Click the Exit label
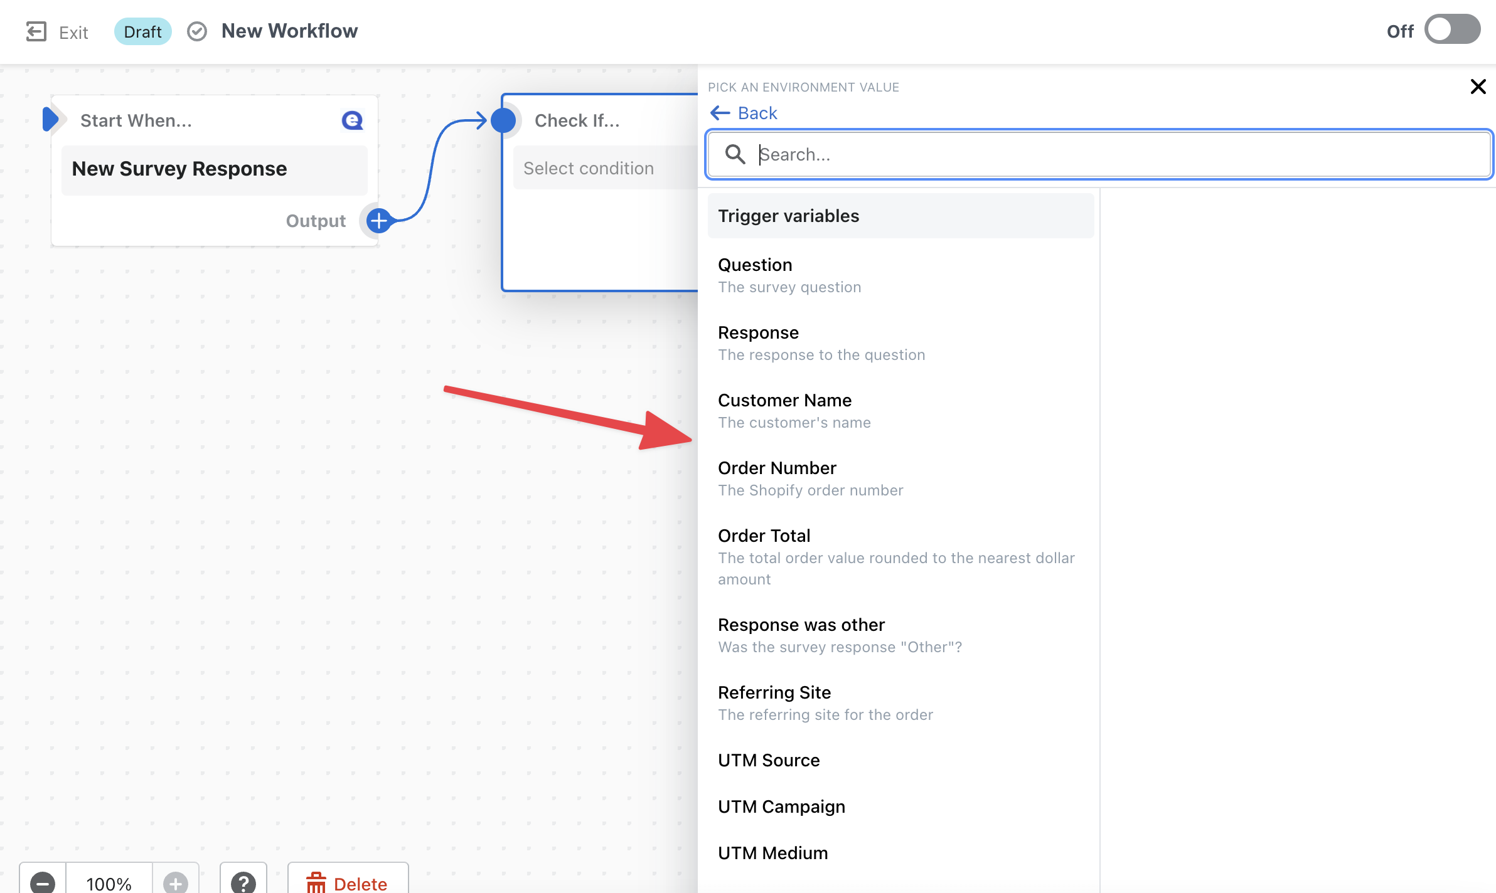 (73, 33)
